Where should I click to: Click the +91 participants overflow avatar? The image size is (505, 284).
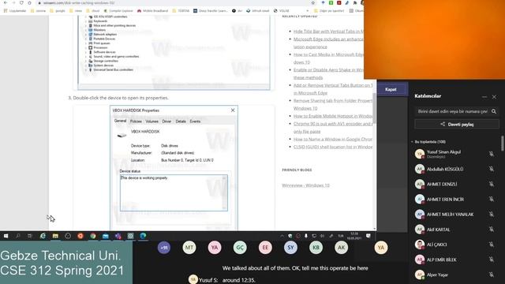pyautogui.click(x=164, y=248)
